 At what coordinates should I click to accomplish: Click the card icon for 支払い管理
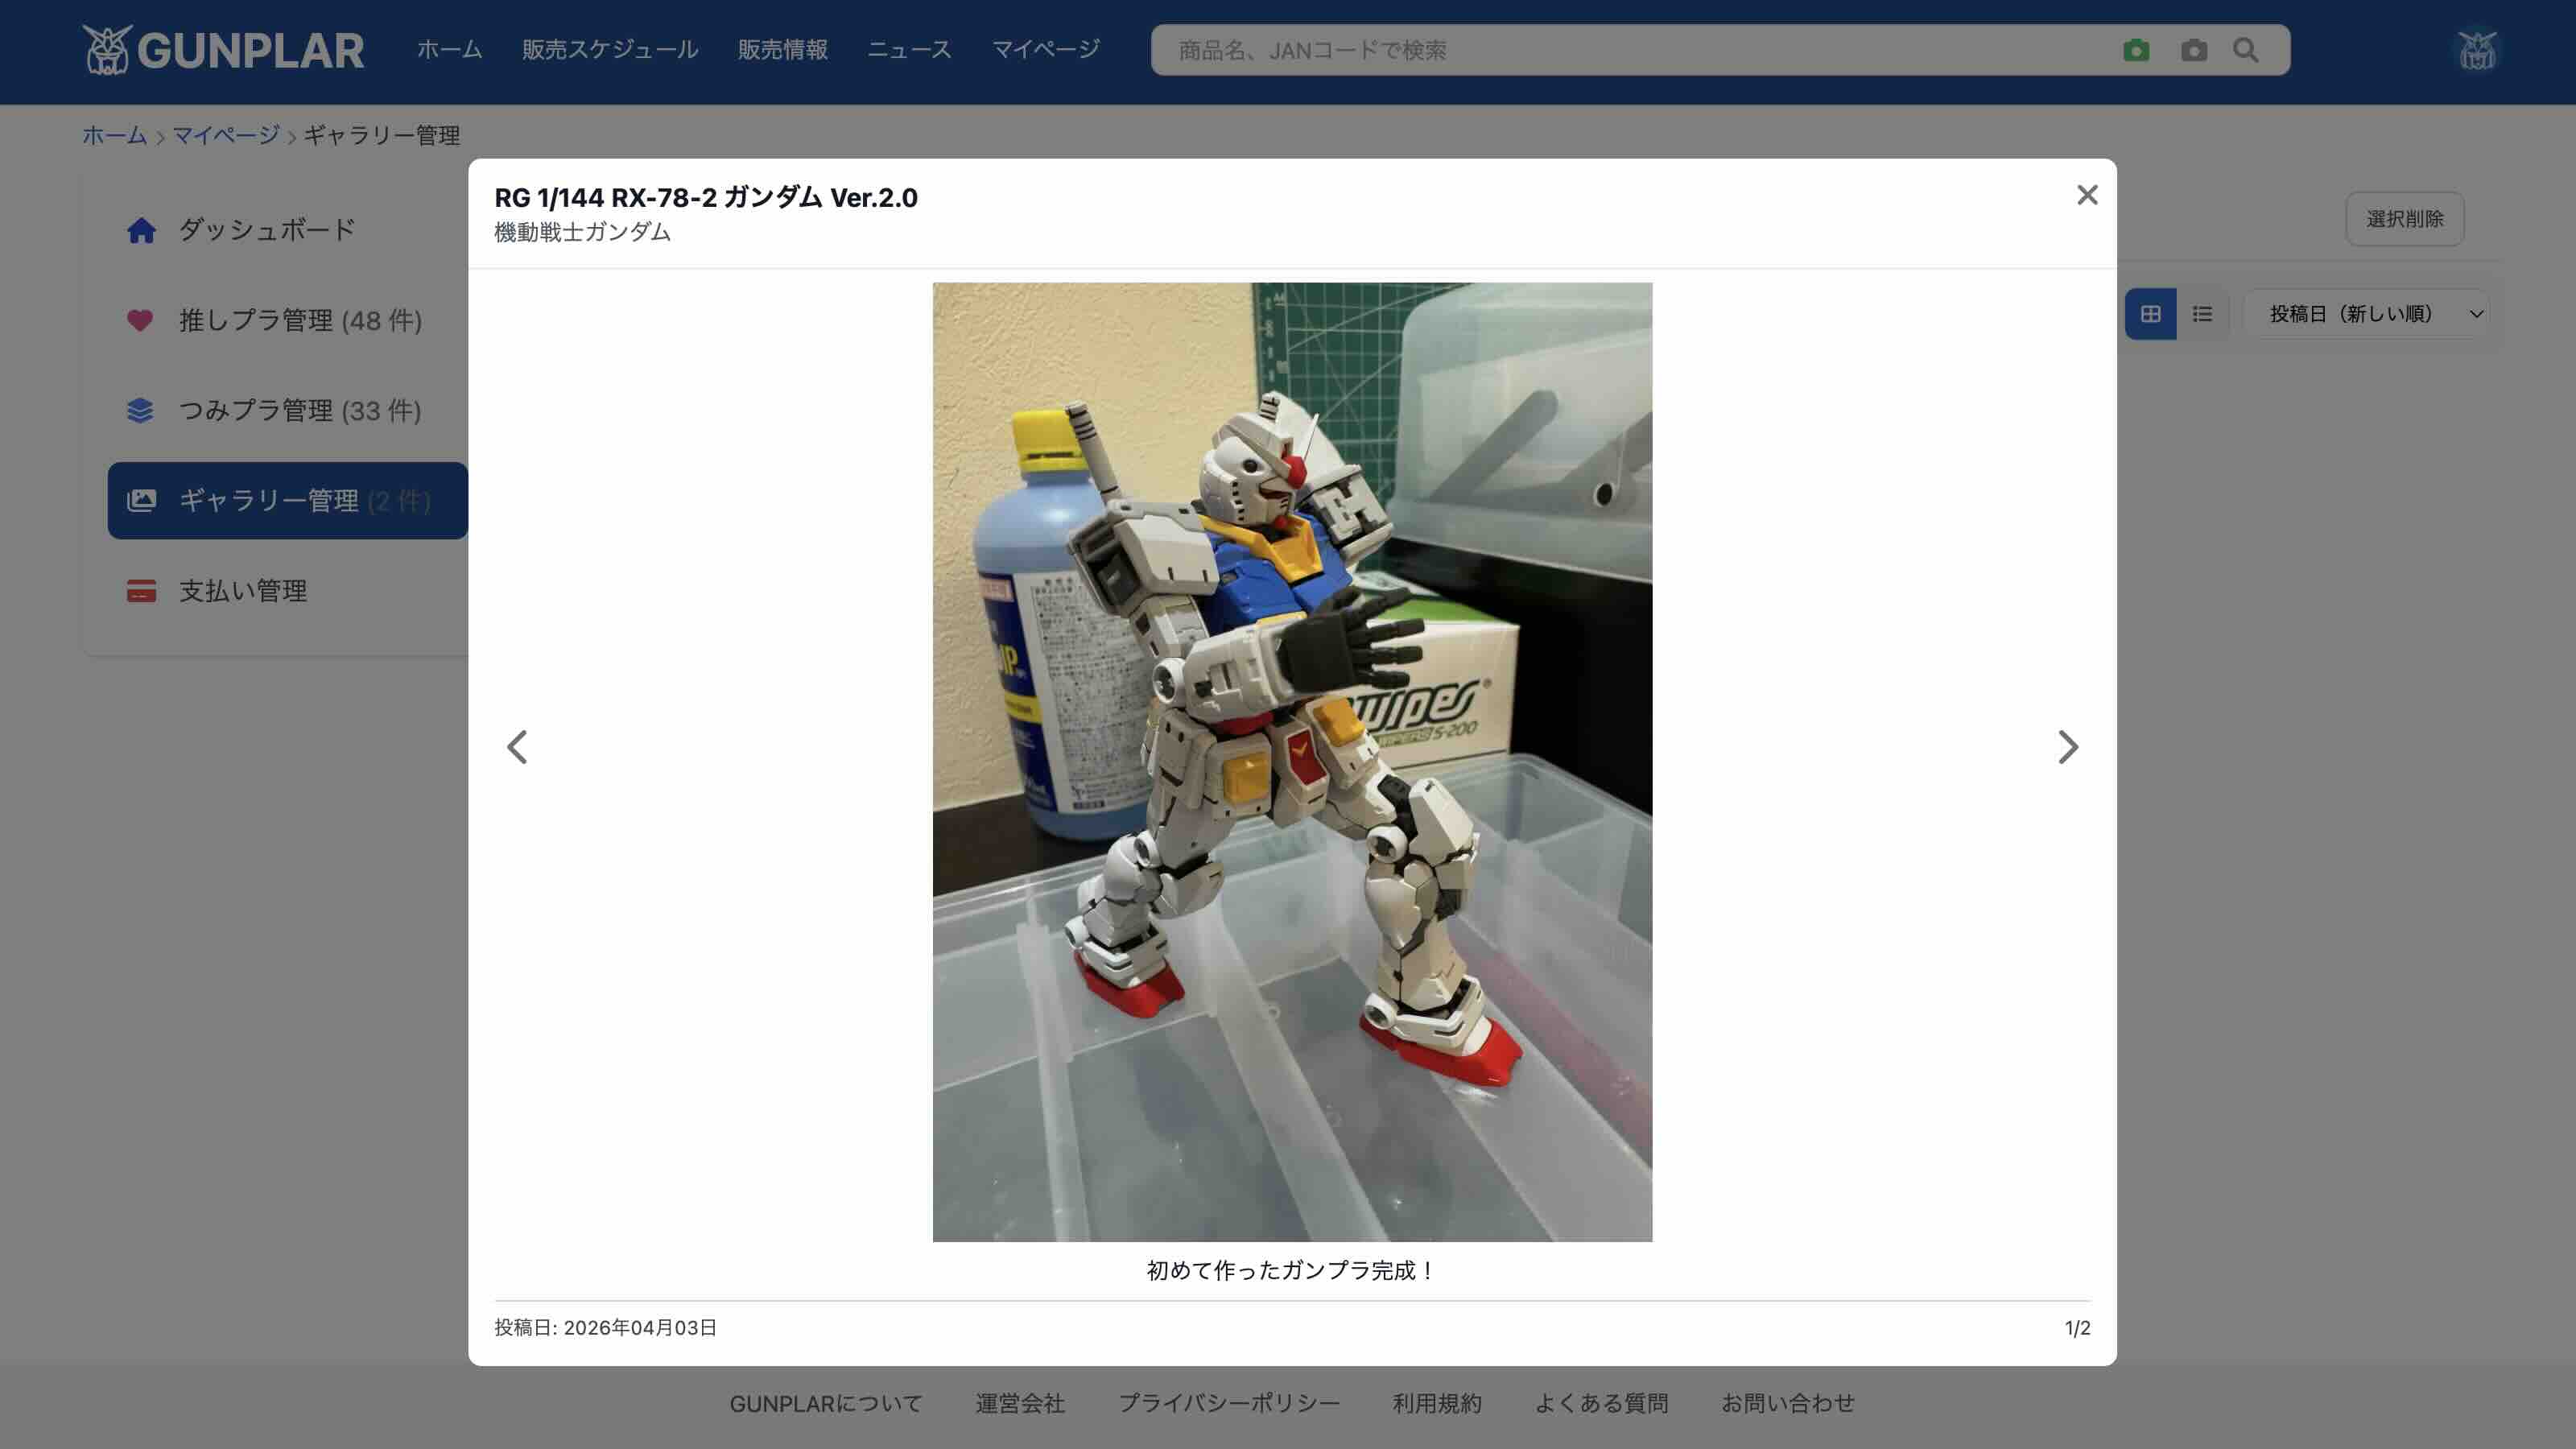tap(141, 591)
